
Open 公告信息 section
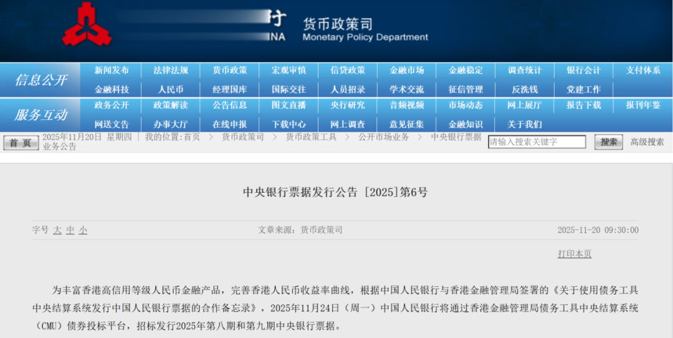click(229, 105)
